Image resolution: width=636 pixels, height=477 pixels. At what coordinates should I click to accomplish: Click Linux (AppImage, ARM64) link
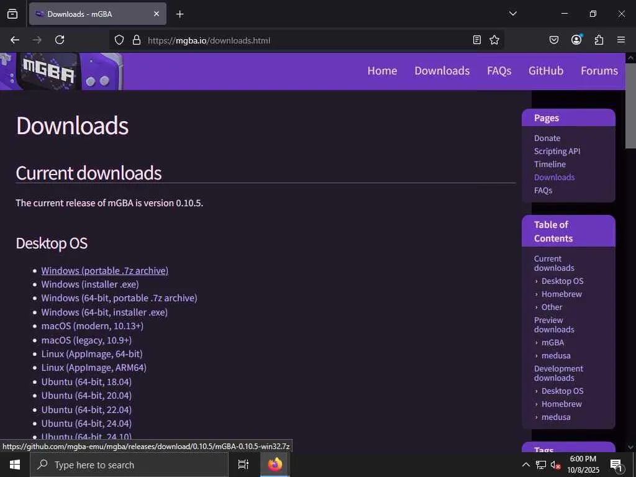click(94, 368)
